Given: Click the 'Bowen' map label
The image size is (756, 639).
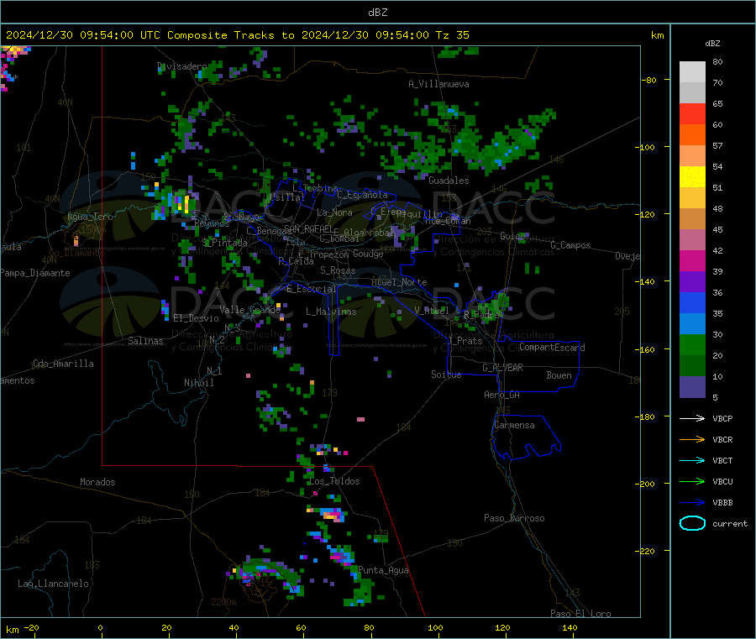Looking at the screenshot, I should point(559,375).
